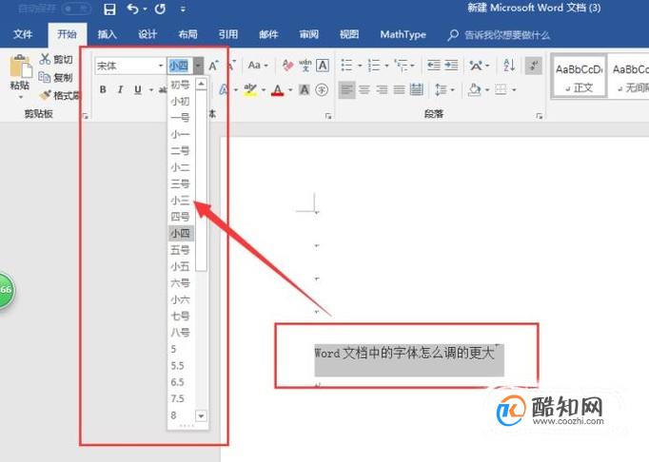Click the 粘贴 paste button
The height and width of the screenshot is (462, 649).
(x=20, y=75)
